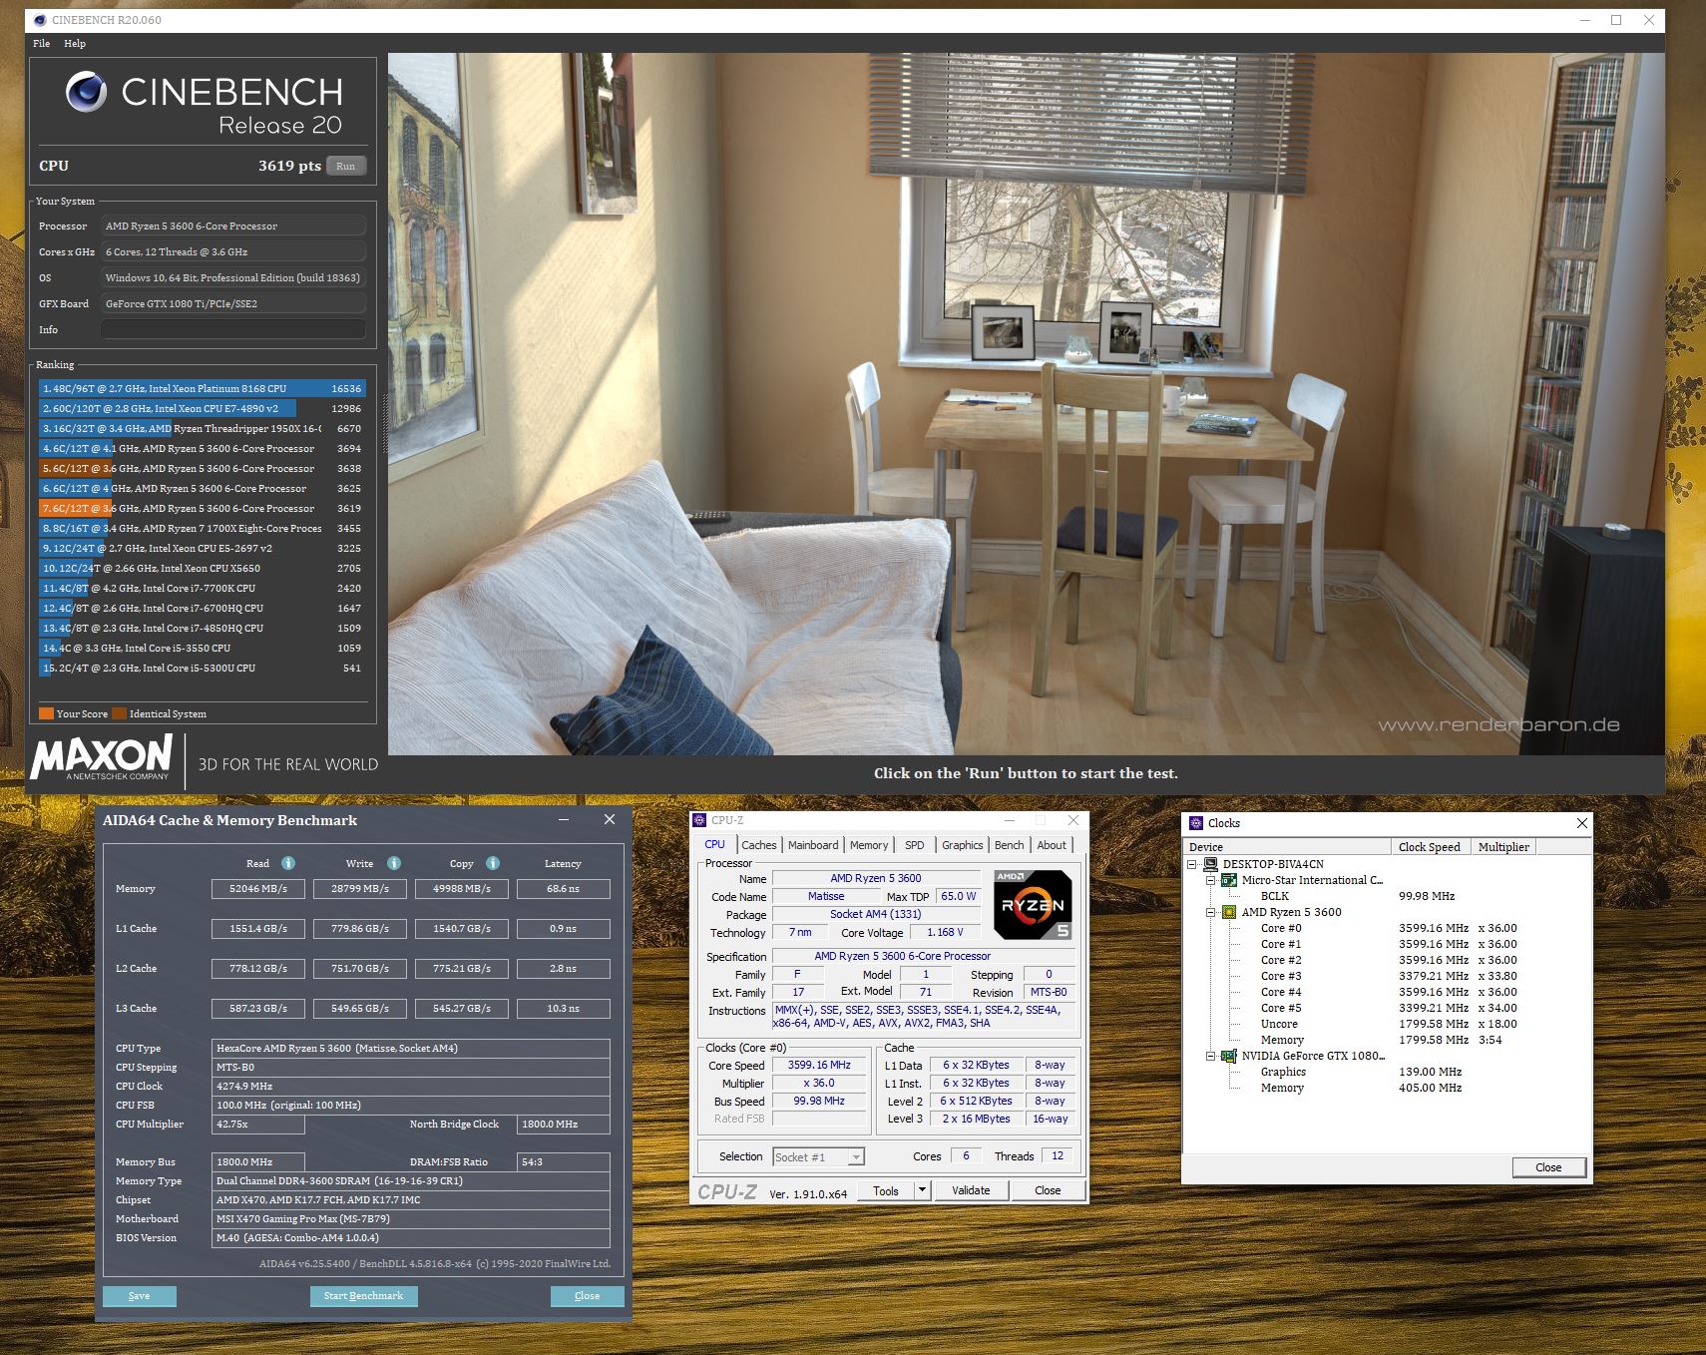Switch to the Bench tab in CPU-Z
Viewport: 1706px width, 1355px height.
tap(1010, 845)
